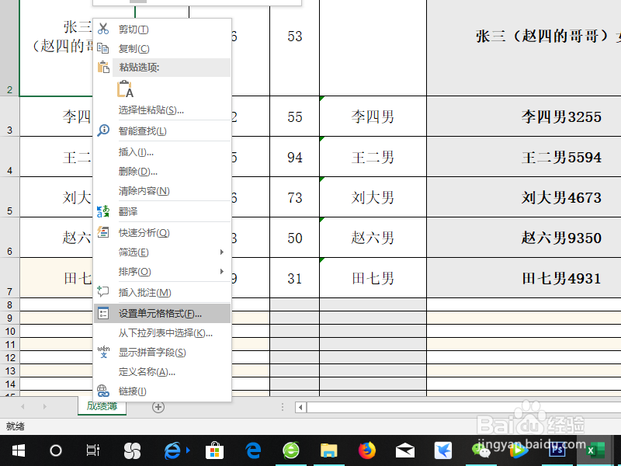Select the bold cell 张三（赵四的哥哥）
The width and height of the screenshot is (621, 466).
524,47
